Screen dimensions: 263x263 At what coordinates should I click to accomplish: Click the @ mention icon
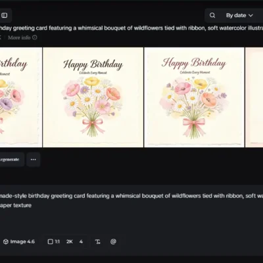tap(113, 241)
